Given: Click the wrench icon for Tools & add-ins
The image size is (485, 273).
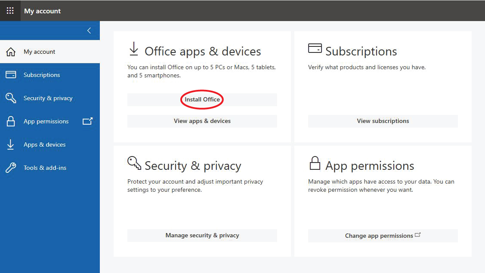Looking at the screenshot, I should point(11,168).
